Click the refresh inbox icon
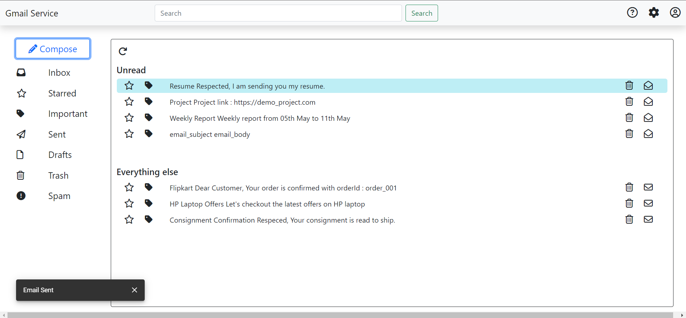The width and height of the screenshot is (686, 318). click(123, 51)
